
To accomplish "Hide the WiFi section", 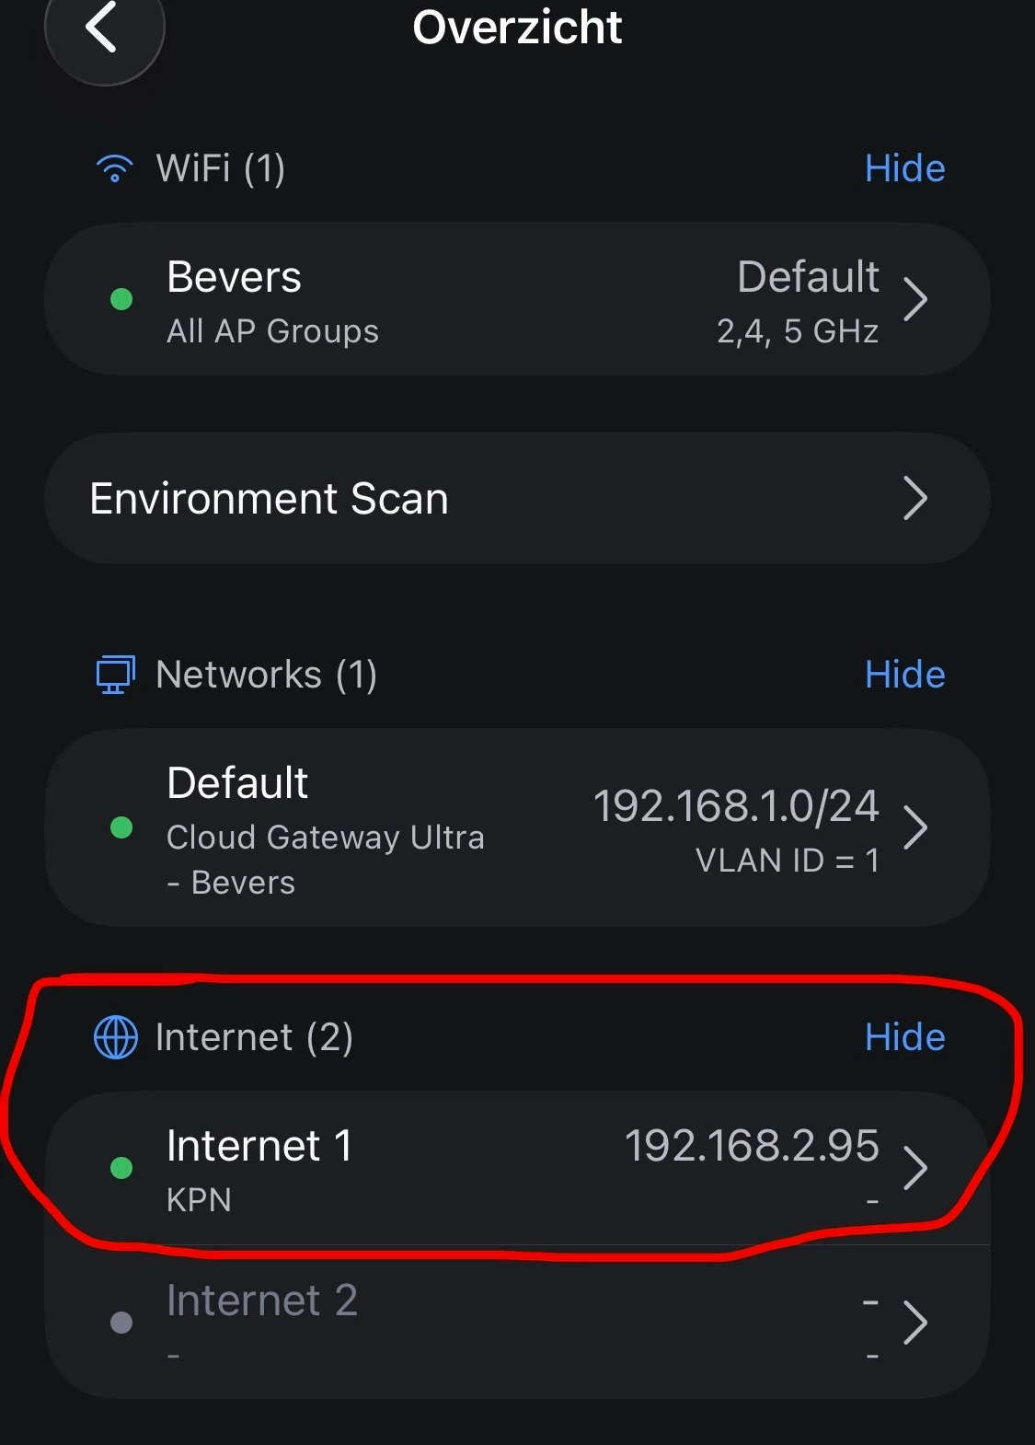I will [904, 168].
